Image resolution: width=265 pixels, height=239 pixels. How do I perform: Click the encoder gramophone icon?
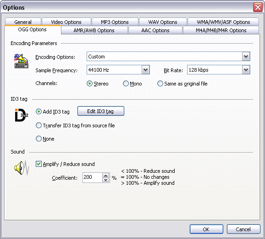click(x=21, y=61)
